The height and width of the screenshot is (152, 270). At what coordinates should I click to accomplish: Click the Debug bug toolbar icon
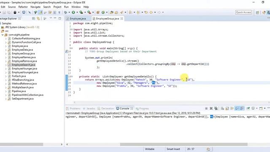pos(65,12)
